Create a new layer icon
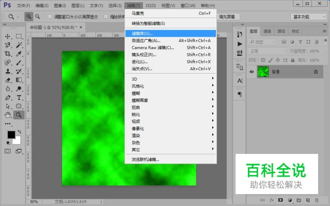 click(308, 200)
